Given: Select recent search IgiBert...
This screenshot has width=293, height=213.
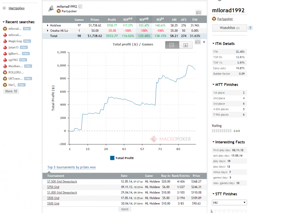Looking at the screenshot, I should (14, 54).
